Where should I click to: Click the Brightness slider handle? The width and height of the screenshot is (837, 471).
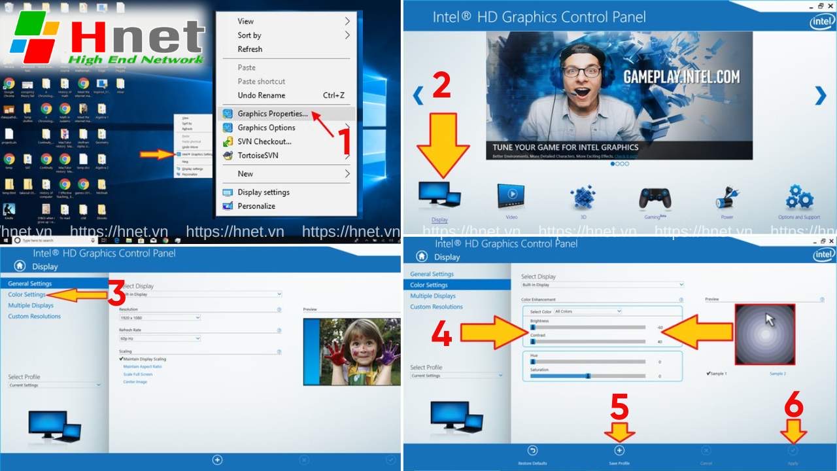coord(533,327)
